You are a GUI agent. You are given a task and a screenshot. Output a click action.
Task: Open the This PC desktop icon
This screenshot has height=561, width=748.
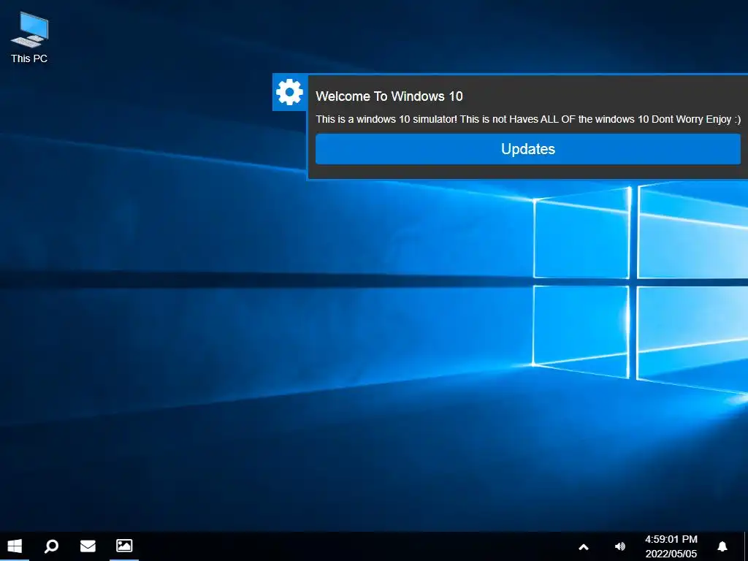point(29,37)
